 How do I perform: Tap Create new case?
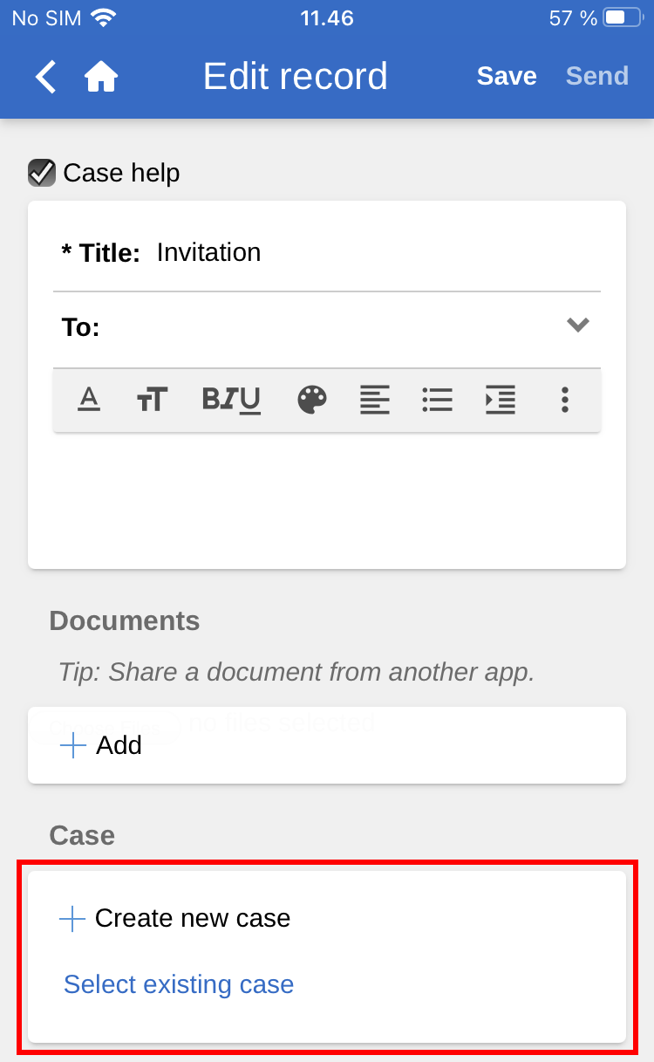click(175, 918)
